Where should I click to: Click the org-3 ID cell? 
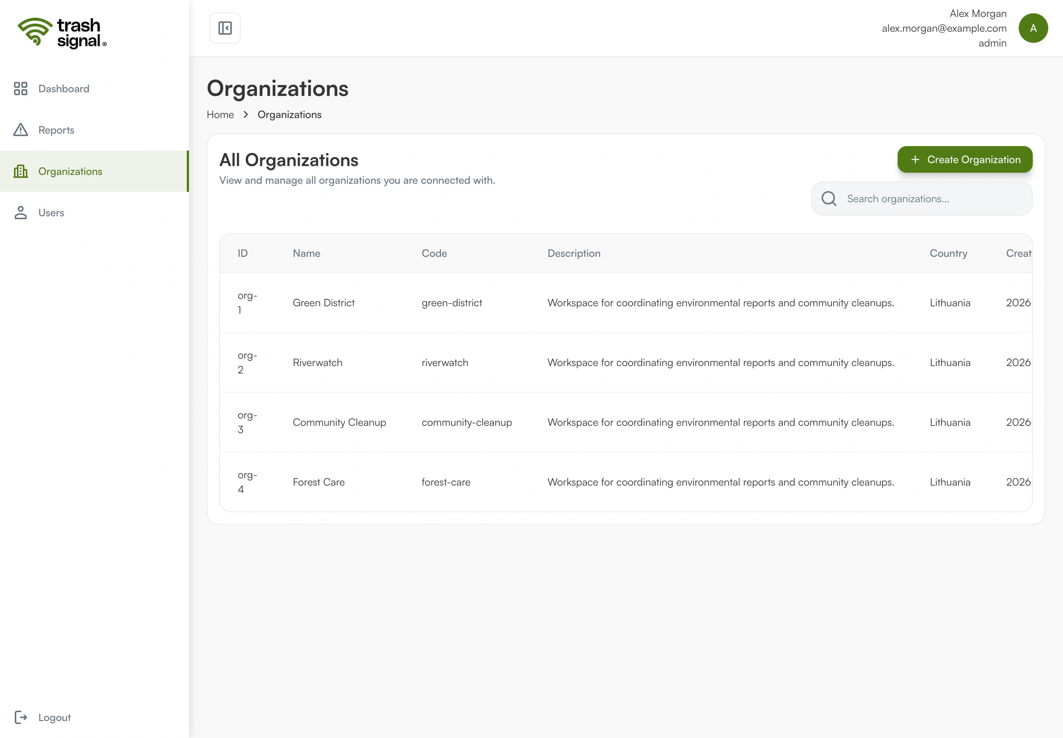(247, 422)
